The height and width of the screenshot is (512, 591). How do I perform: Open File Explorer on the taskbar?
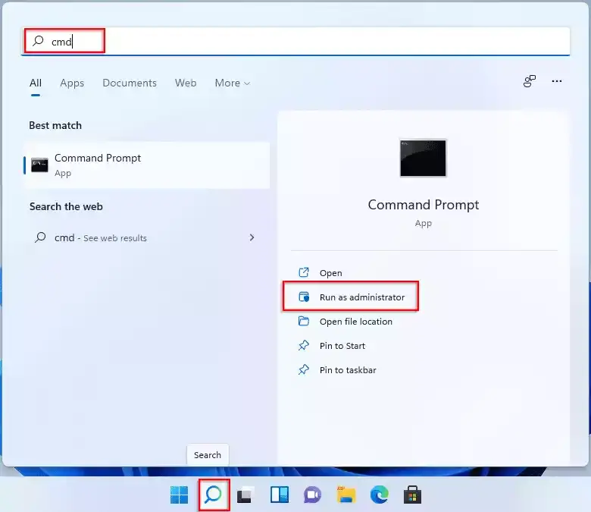(346, 495)
